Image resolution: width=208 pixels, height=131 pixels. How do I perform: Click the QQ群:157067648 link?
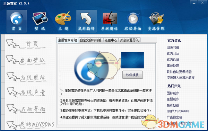[178, 111]
